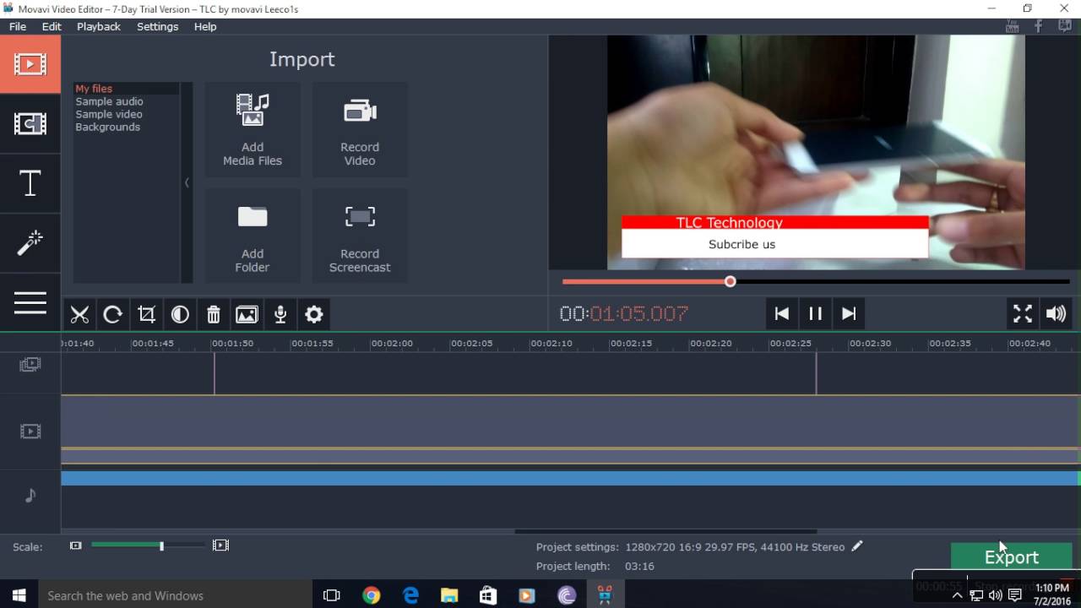Open the Edit menu
The height and width of the screenshot is (608, 1081).
click(x=52, y=26)
